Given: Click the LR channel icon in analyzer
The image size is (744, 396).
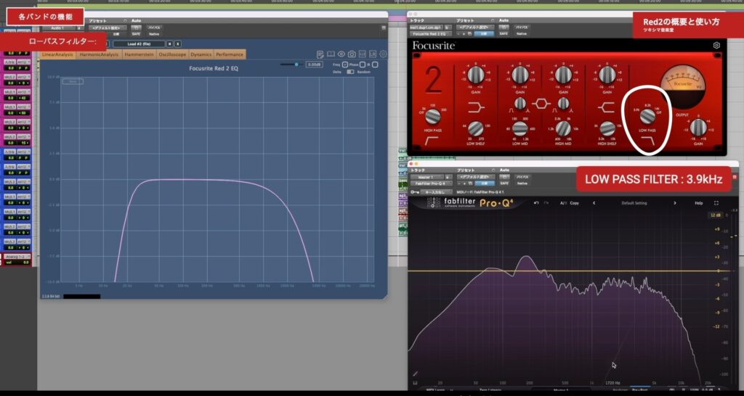Looking at the screenshot, I should tap(373, 54).
